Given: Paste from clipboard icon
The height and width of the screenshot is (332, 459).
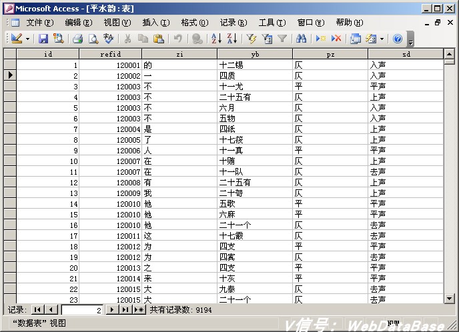Looking at the screenshot, I should coord(158,38).
